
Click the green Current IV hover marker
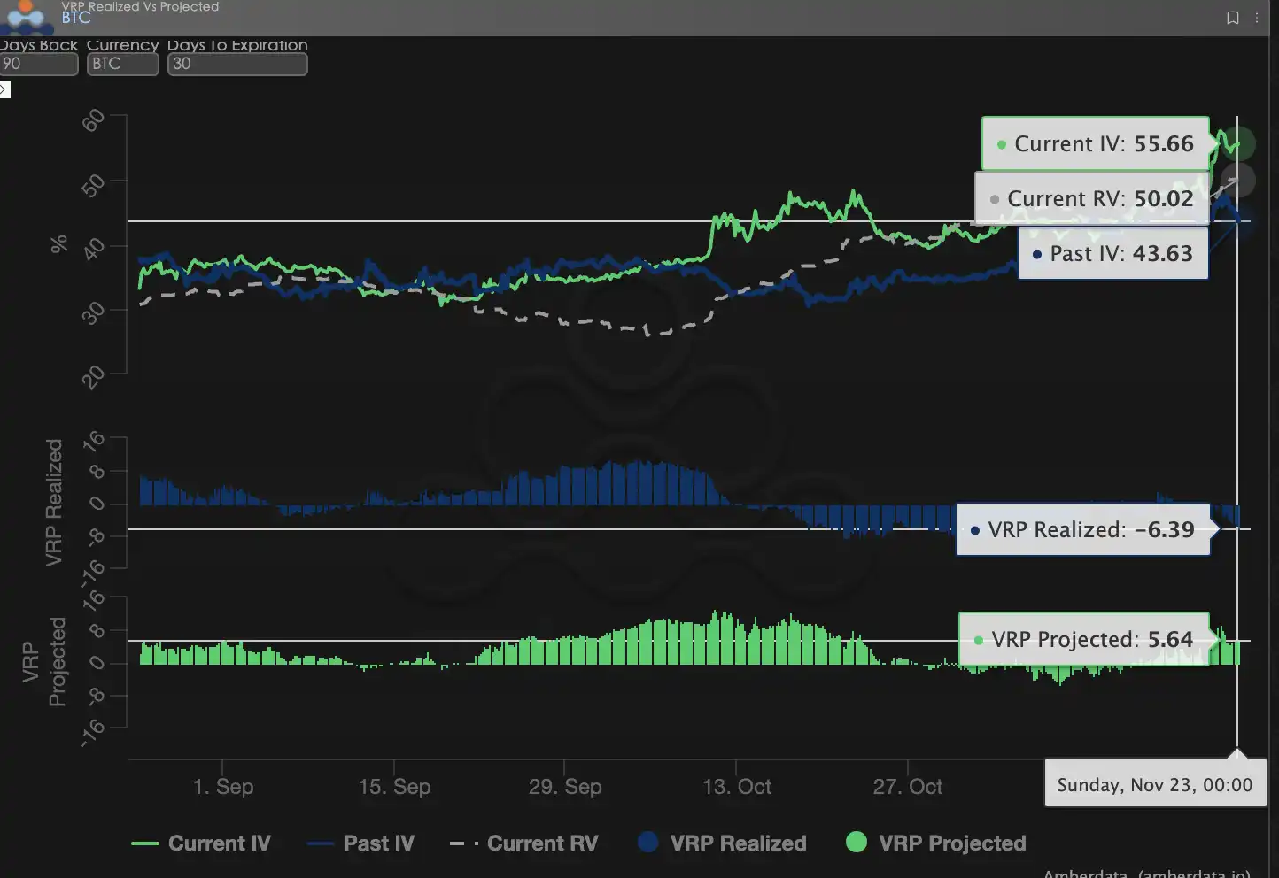[1237, 144]
